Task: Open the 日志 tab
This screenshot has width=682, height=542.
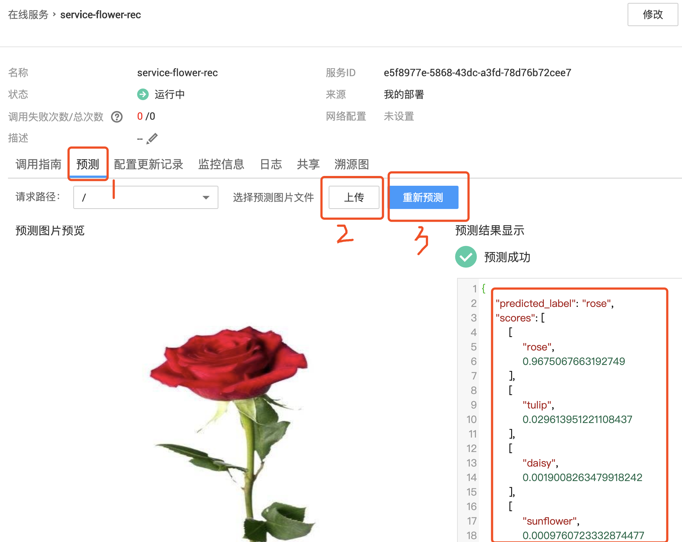Action: pyautogui.click(x=271, y=164)
